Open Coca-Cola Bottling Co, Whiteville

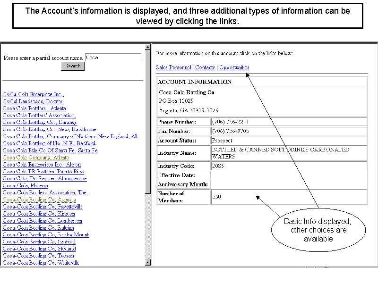click(41, 263)
